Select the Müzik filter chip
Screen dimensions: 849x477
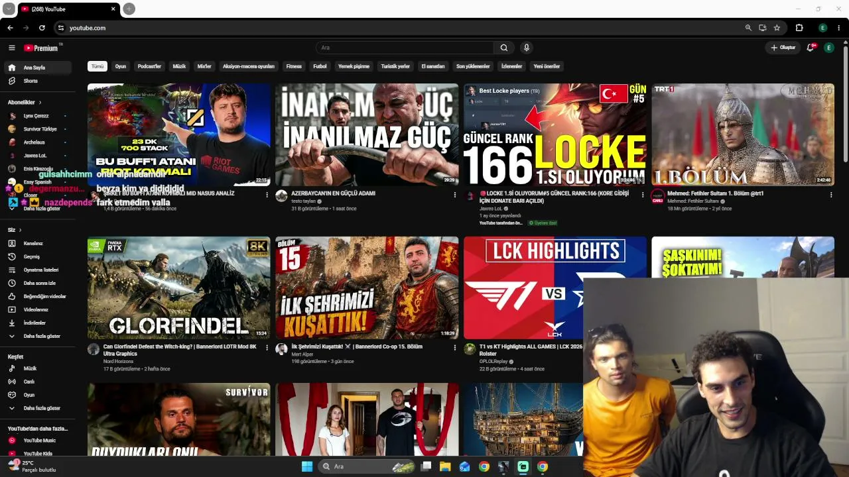[x=179, y=66]
